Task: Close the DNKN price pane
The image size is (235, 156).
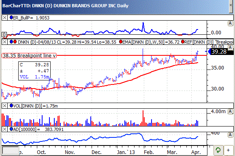Action: [x=4, y=42]
